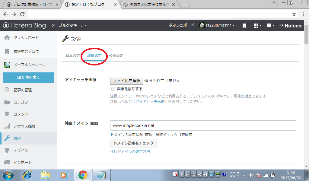This screenshot has width=309, height=181.
Task: Bookmark this page with the star icon
Action: click(294, 14)
